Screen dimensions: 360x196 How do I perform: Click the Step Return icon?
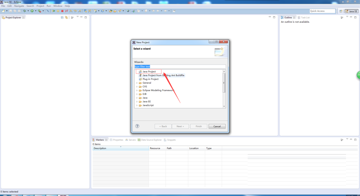(x=80, y=11)
